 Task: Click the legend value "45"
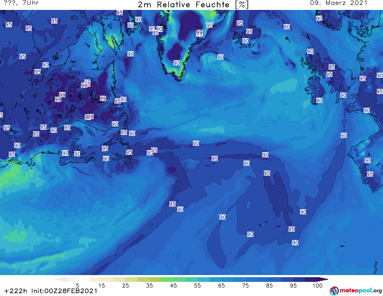point(173,285)
